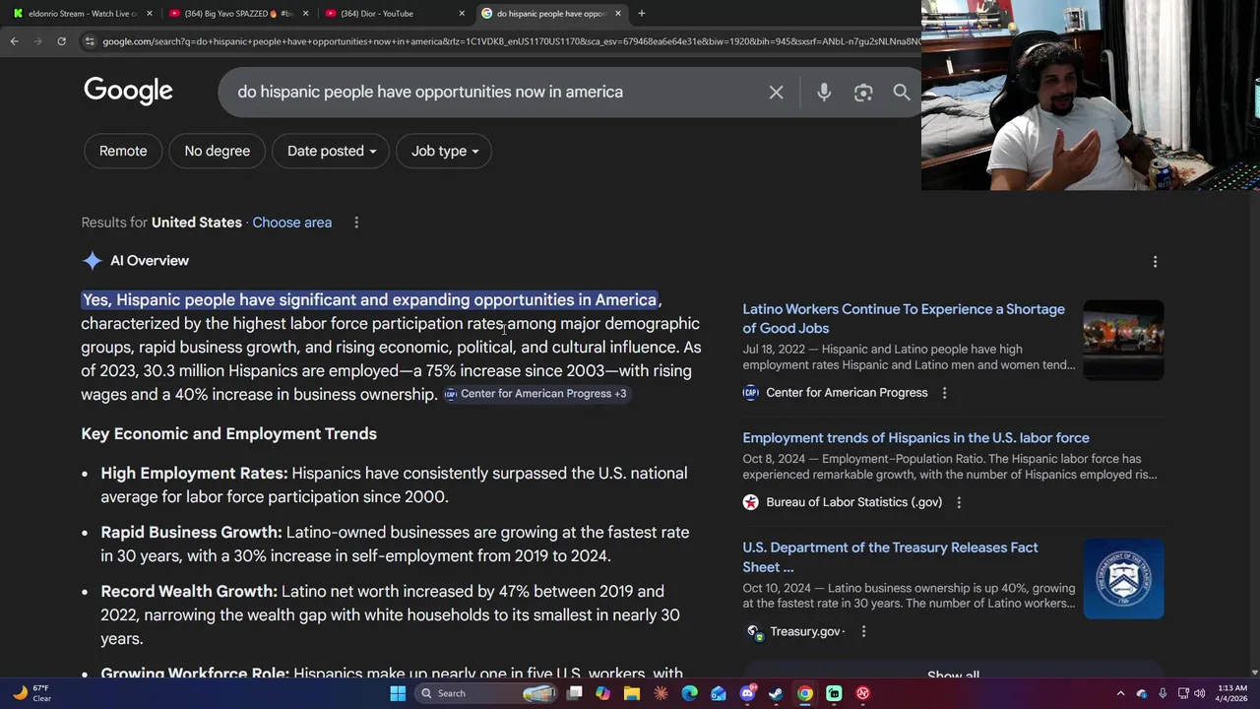Image resolution: width=1260 pixels, height=709 pixels.
Task: Toggle the No degree filter chip
Action: coord(217,151)
